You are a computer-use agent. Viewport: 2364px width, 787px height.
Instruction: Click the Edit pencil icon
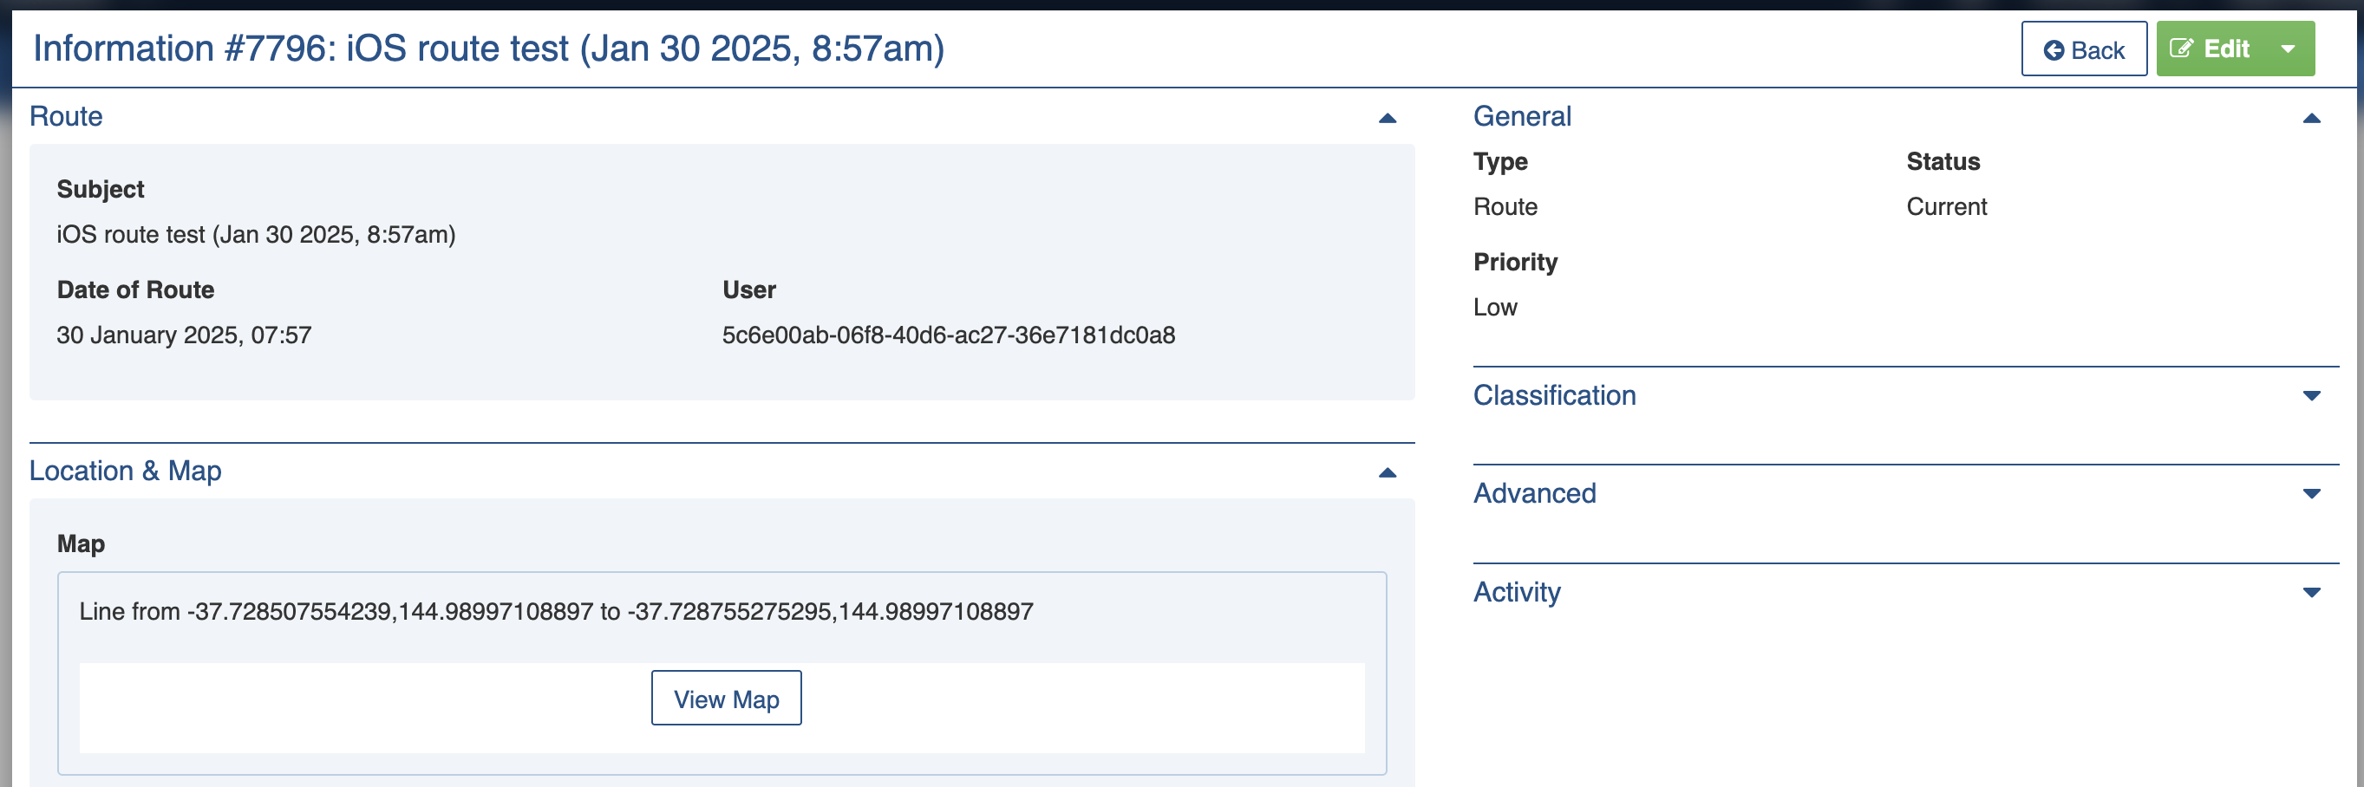(2181, 49)
